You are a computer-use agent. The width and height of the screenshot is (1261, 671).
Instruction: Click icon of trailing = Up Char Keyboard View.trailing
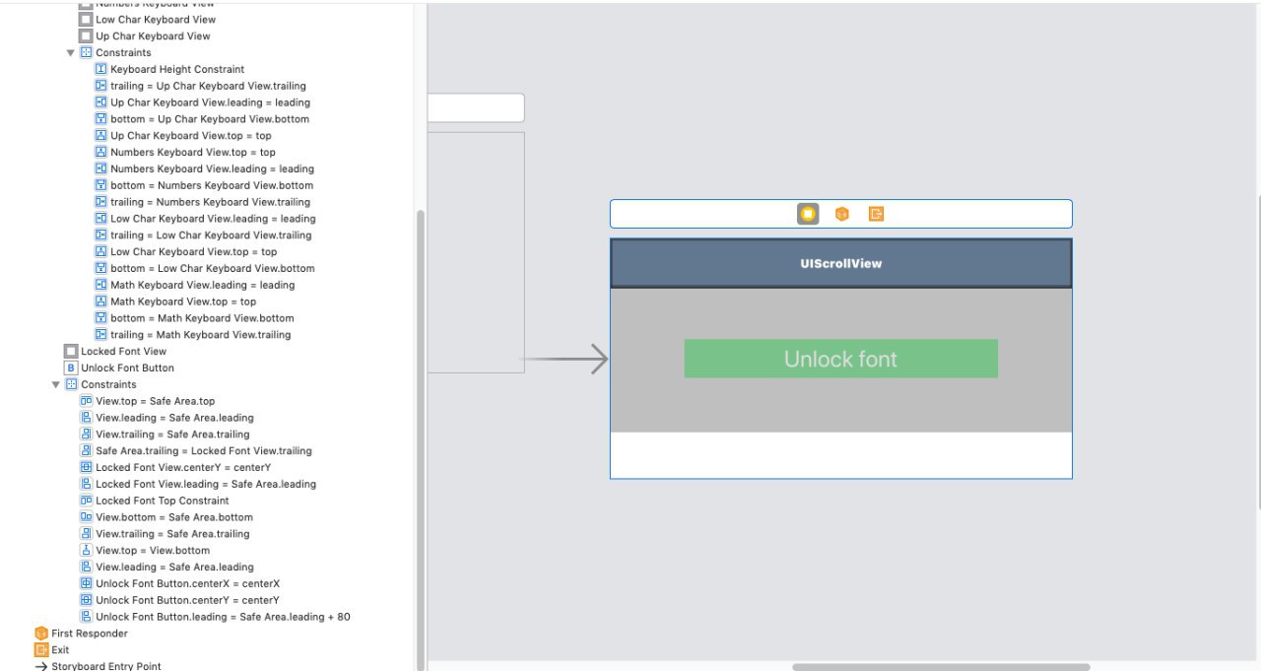(101, 86)
